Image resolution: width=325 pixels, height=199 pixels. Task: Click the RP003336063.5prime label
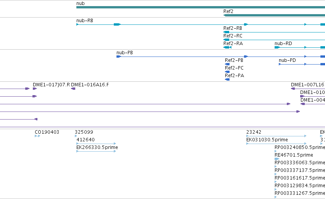coord(300,163)
